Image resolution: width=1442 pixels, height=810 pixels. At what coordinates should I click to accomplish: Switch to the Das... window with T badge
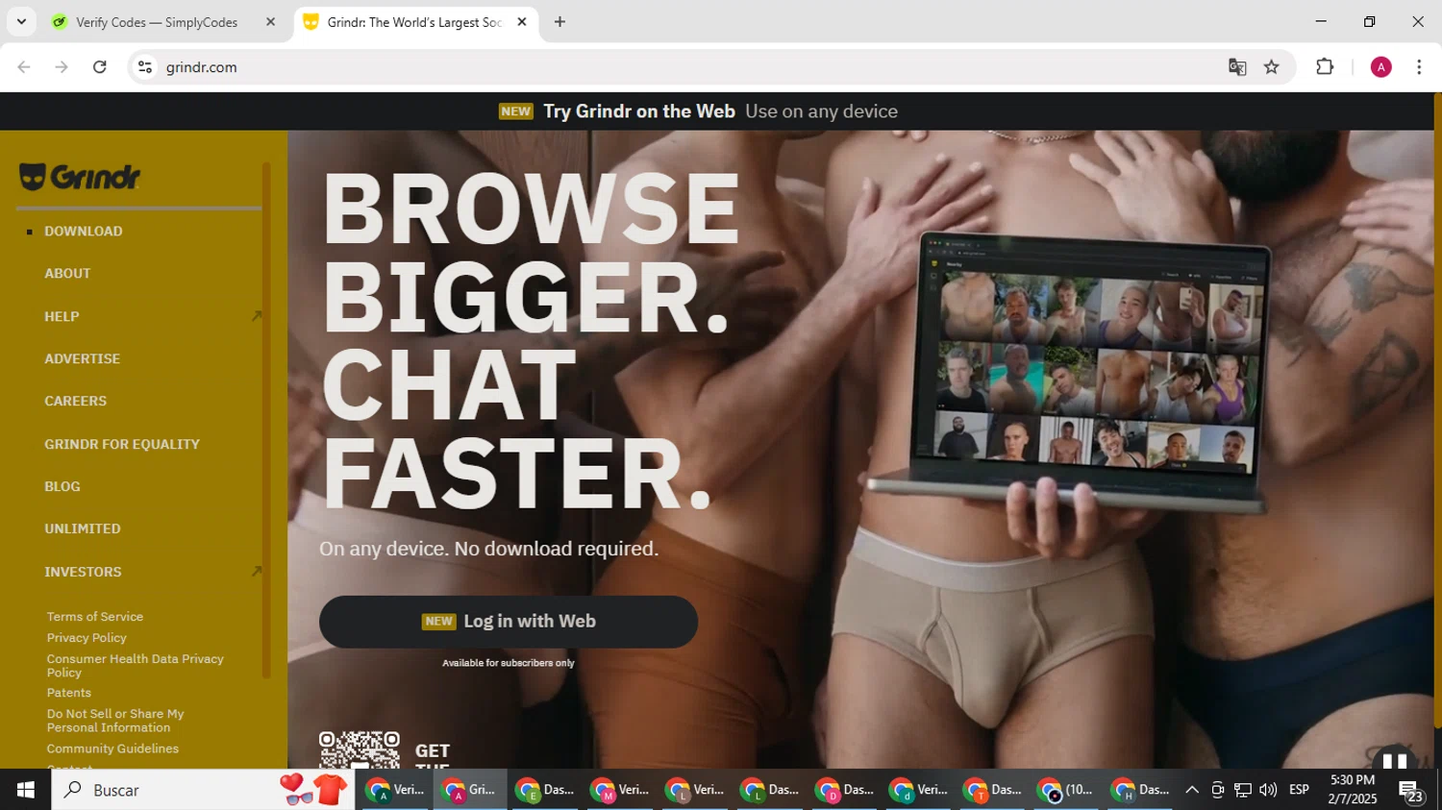(992, 790)
